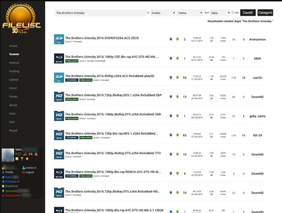282x213 pixels.
Task: Go to Acasa in the sidebar
Action: tap(13, 46)
